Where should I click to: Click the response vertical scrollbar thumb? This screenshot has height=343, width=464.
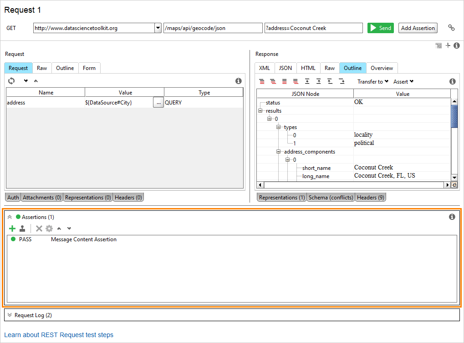pos(454,116)
